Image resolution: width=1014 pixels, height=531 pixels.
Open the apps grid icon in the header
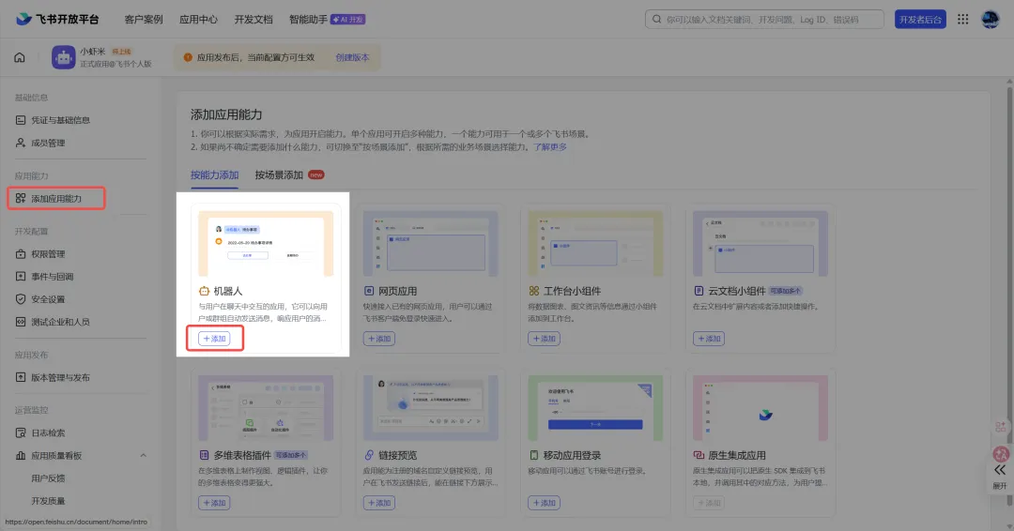pyautogui.click(x=963, y=20)
